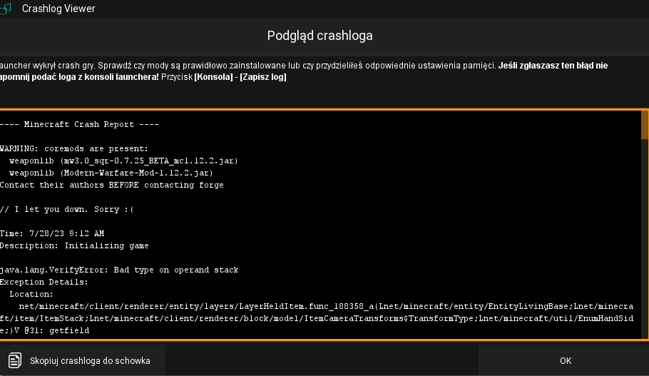The image size is (649, 376).
Task: Click the "Exception Details:" line
Action: [44, 282]
